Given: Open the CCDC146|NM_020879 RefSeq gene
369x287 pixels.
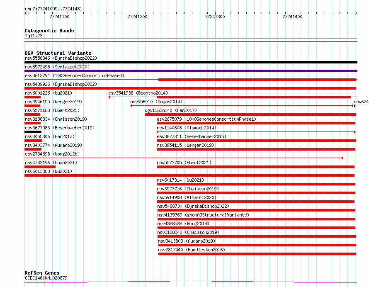Looking at the screenshot, I should 46,278.
